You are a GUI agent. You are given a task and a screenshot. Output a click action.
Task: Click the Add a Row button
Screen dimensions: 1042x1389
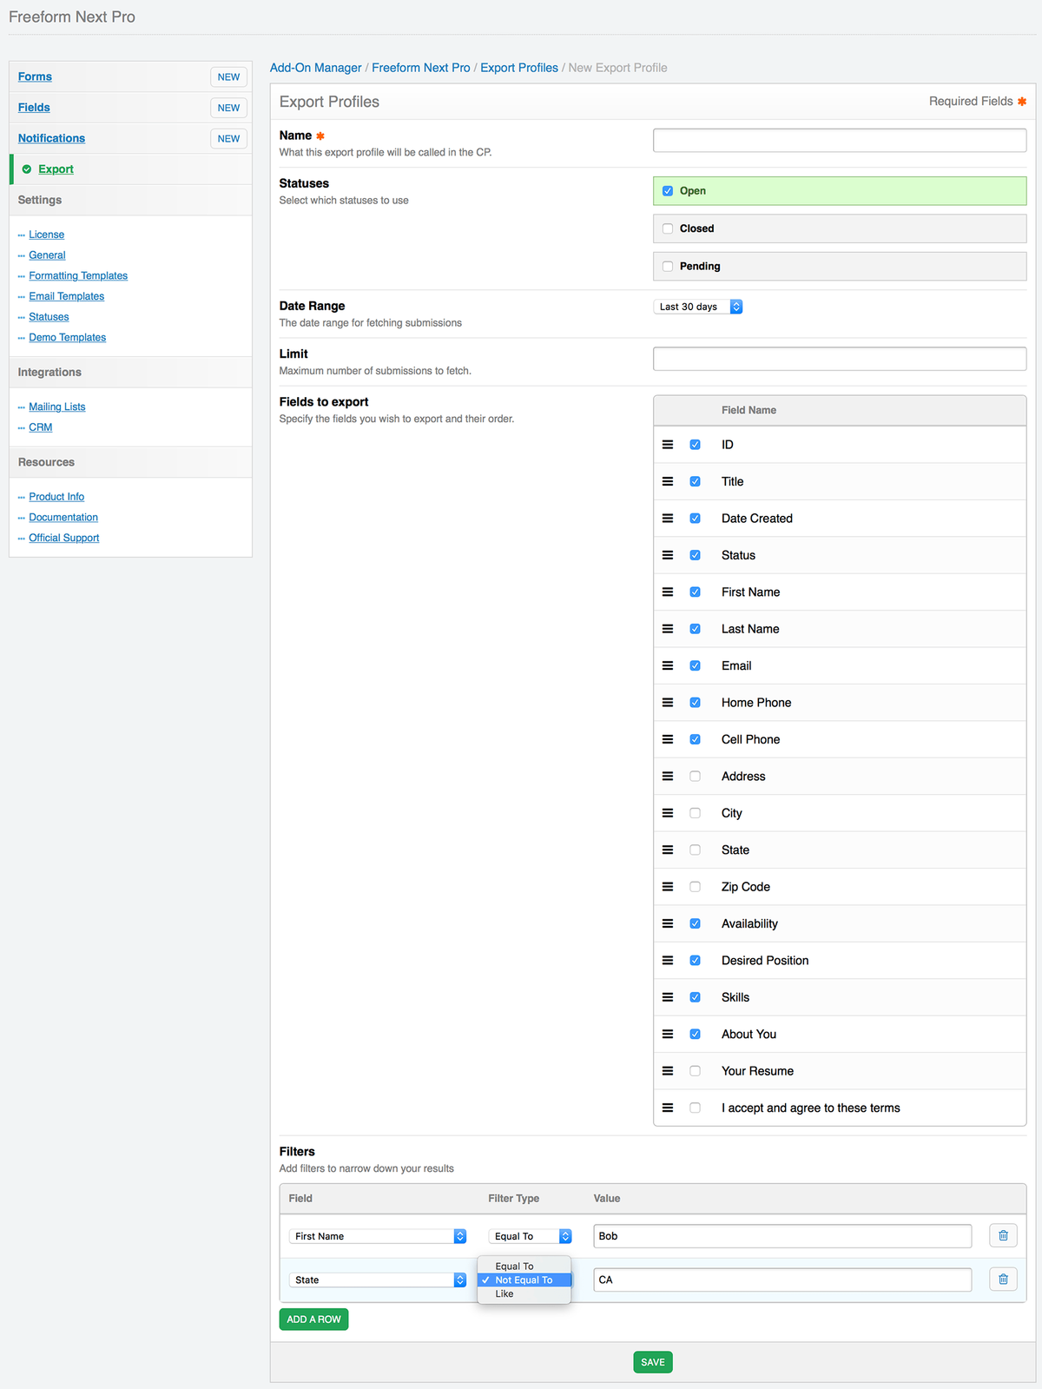coord(313,1320)
